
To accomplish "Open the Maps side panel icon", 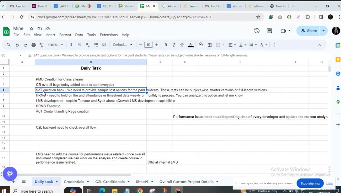I will [338, 102].
